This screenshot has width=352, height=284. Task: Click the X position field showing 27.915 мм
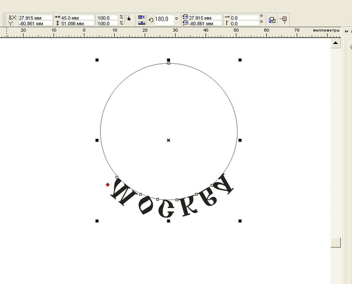[x=35, y=18]
